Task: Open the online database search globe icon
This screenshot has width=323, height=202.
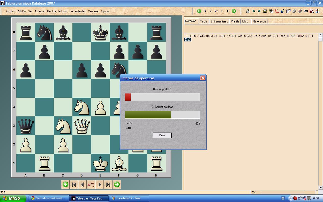Action: pos(283,11)
